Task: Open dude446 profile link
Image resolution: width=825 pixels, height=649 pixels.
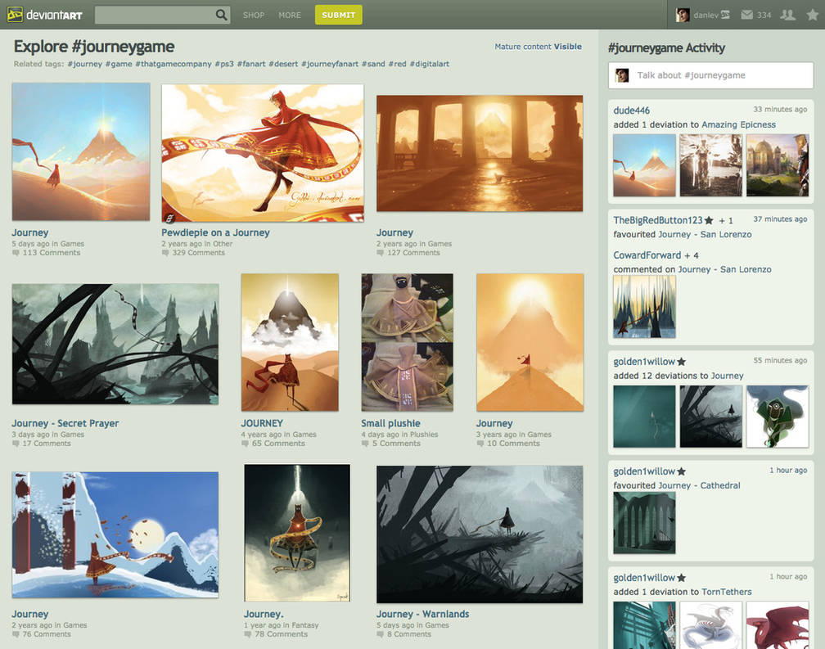Action: click(631, 110)
